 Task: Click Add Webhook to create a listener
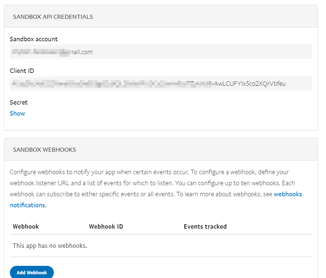(32, 272)
